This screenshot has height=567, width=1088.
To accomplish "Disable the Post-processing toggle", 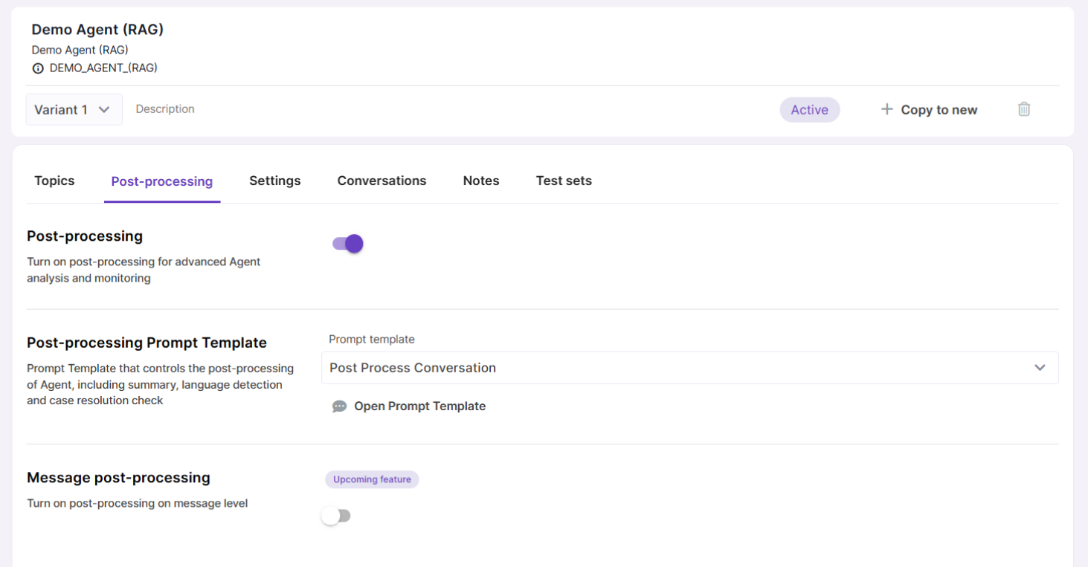I will coord(348,244).
